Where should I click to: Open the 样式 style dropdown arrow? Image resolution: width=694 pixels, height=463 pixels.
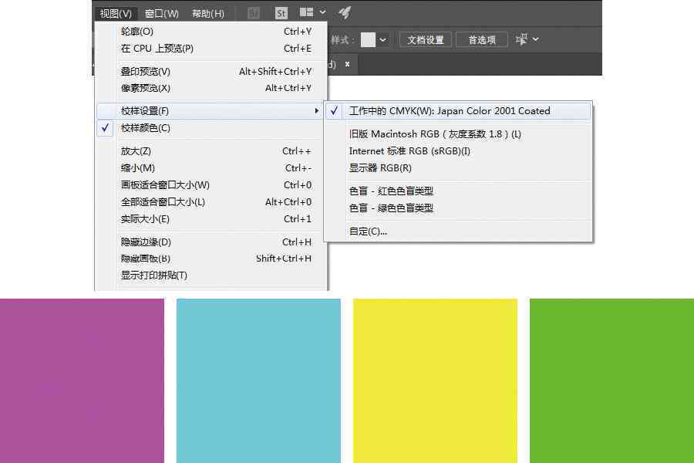click(382, 40)
